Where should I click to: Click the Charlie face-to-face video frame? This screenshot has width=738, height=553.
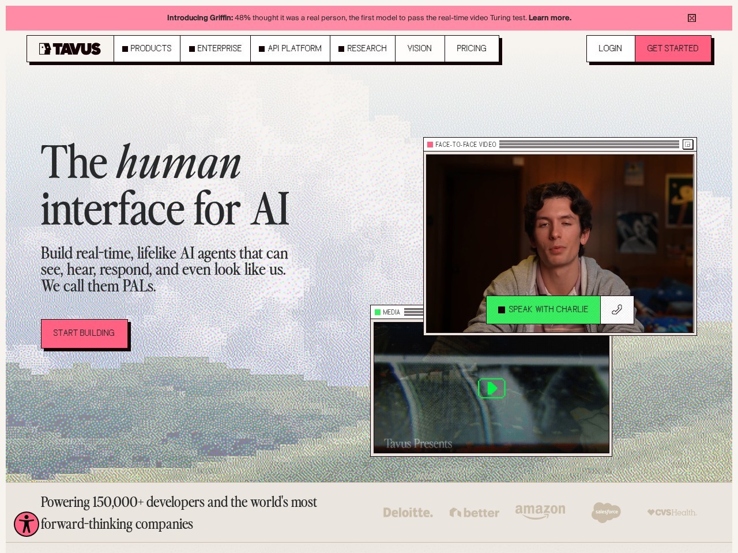click(559, 243)
